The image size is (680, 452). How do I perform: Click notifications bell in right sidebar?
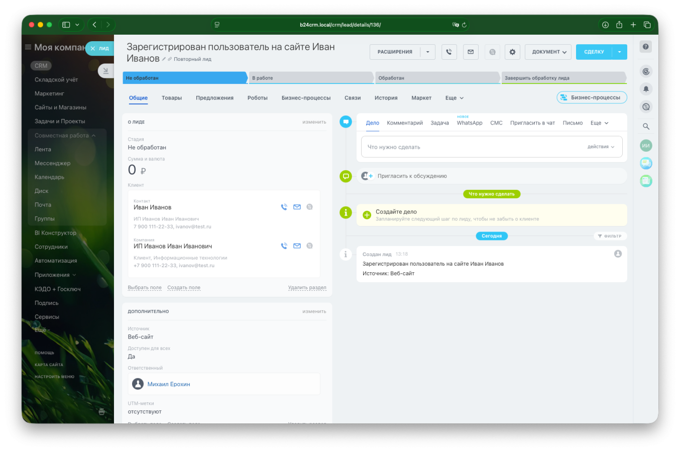coord(646,89)
